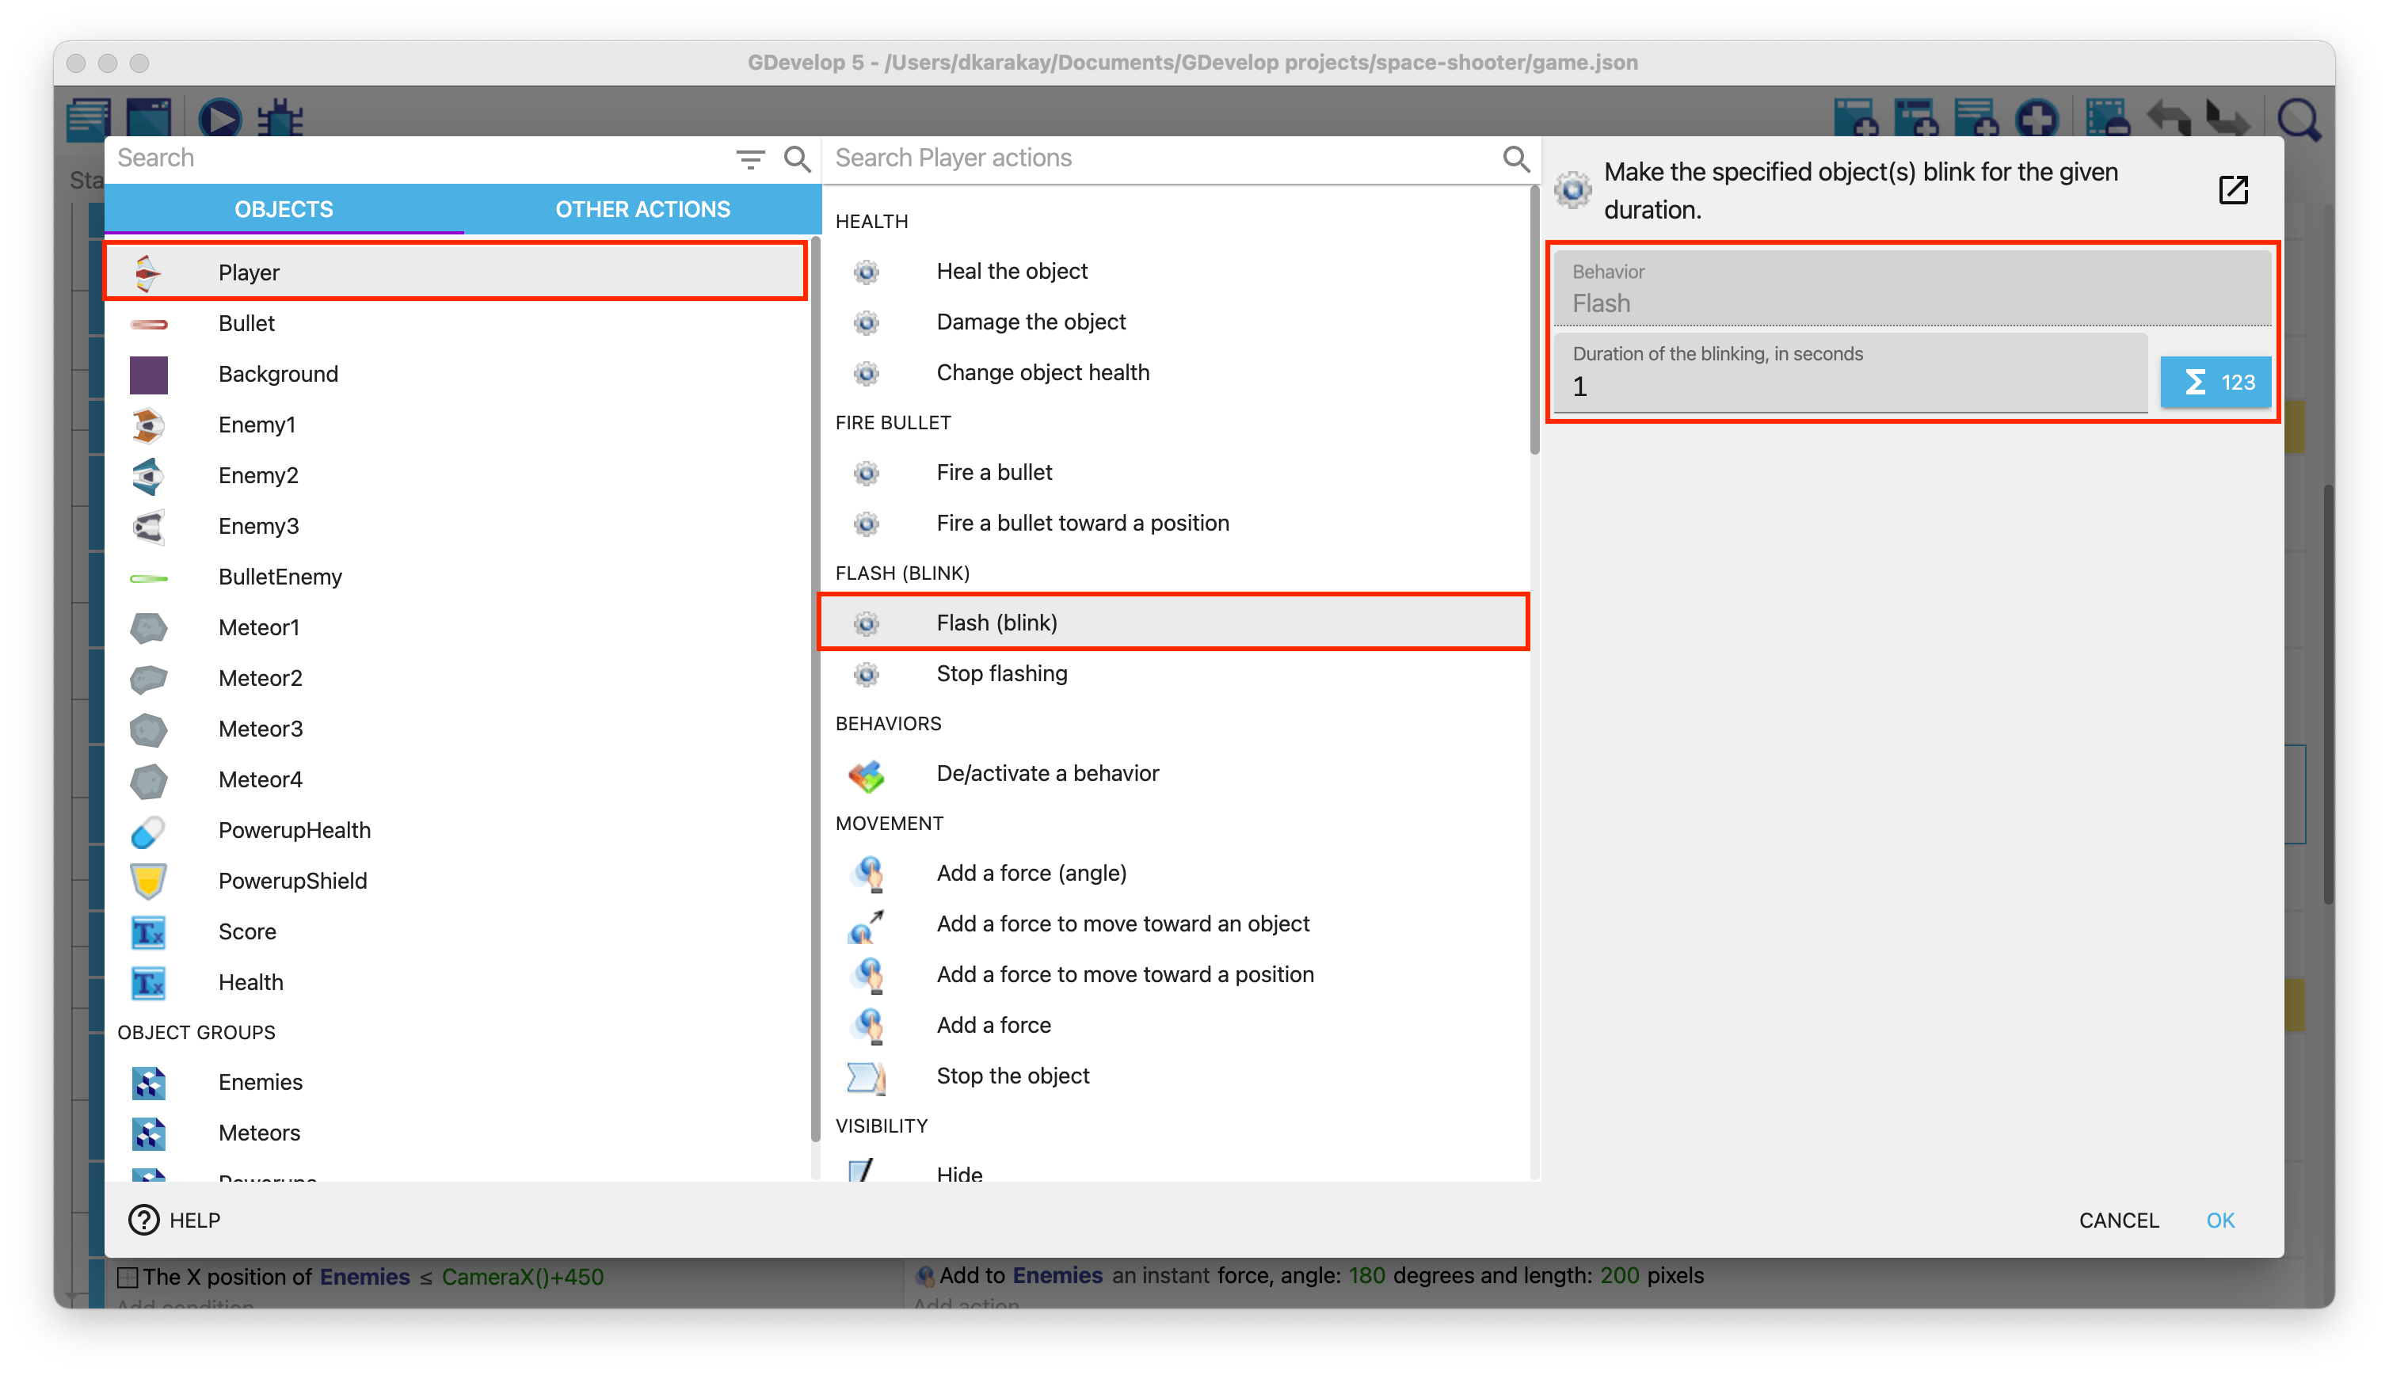This screenshot has width=2389, height=1375.
Task: Select the PowerupHealth pill icon
Action: [148, 831]
